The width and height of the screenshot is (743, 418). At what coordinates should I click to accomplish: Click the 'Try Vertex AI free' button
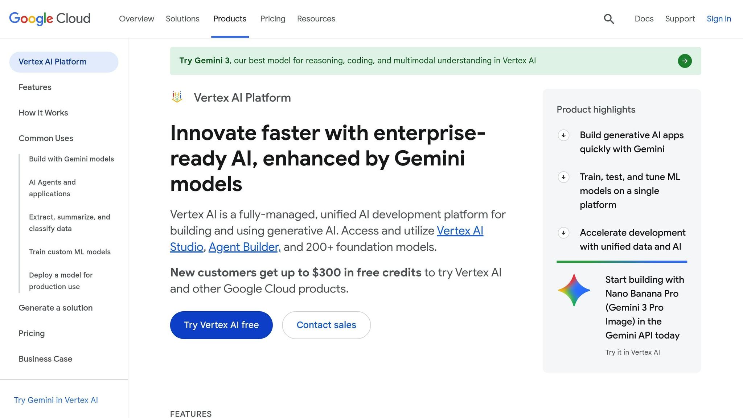221,325
